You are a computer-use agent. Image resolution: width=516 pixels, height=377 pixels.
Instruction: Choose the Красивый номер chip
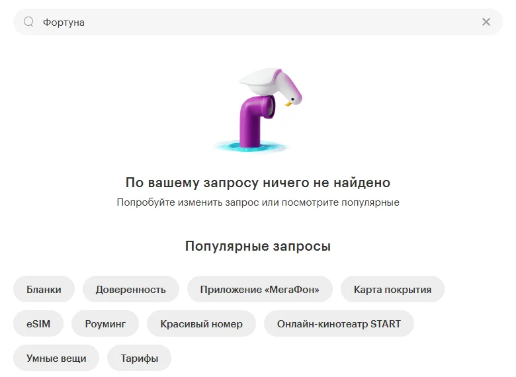[201, 323]
